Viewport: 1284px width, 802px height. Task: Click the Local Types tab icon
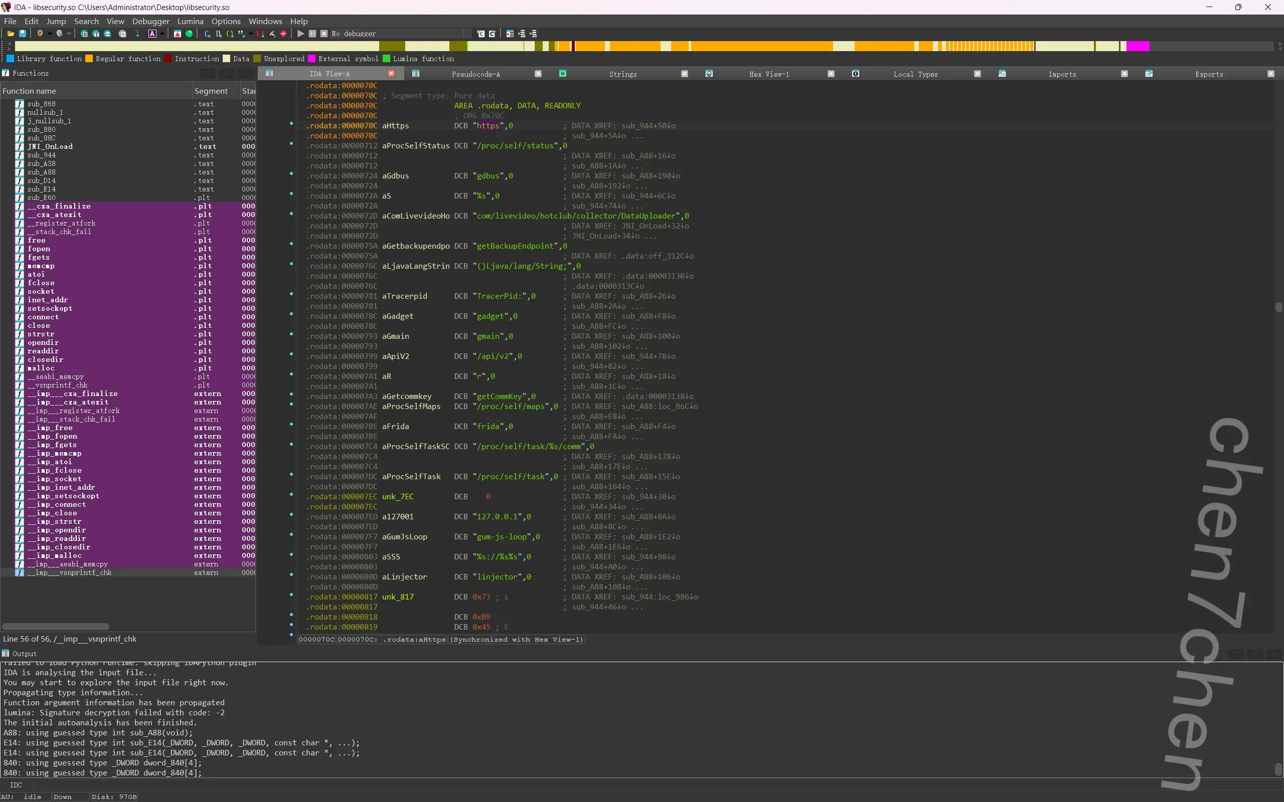tap(856, 74)
